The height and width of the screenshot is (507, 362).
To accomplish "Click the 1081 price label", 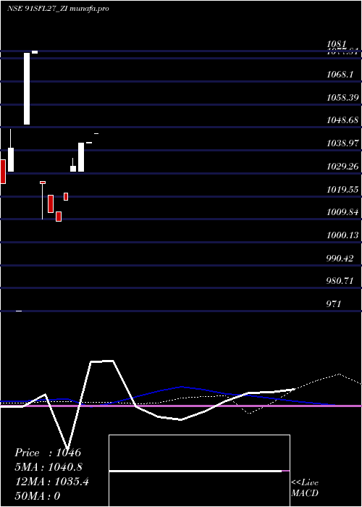I will (x=337, y=43).
